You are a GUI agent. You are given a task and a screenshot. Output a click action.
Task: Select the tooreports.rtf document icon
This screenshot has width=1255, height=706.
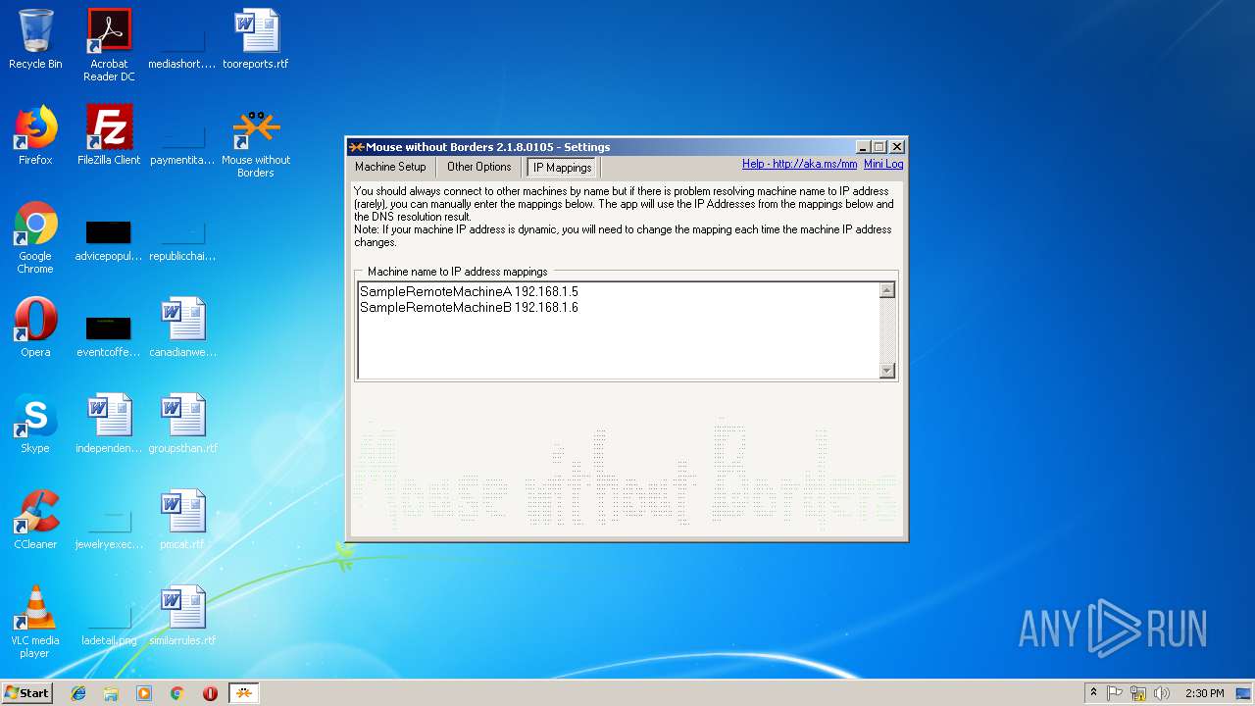pos(256,39)
